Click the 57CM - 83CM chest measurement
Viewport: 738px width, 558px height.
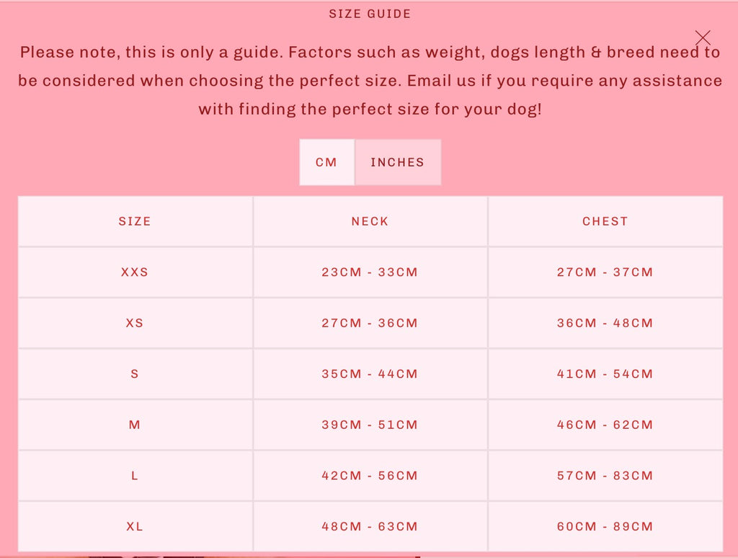(x=605, y=476)
